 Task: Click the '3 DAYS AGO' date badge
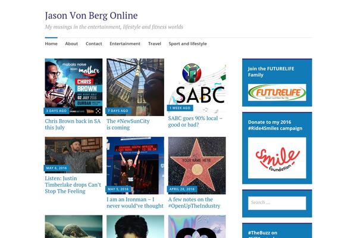click(x=57, y=111)
